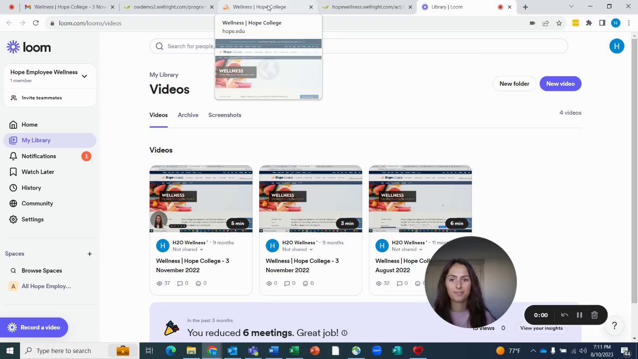638x359 pixels.
Task: Expand Not shared dropdown on August 2022 video
Action: click(x=407, y=249)
